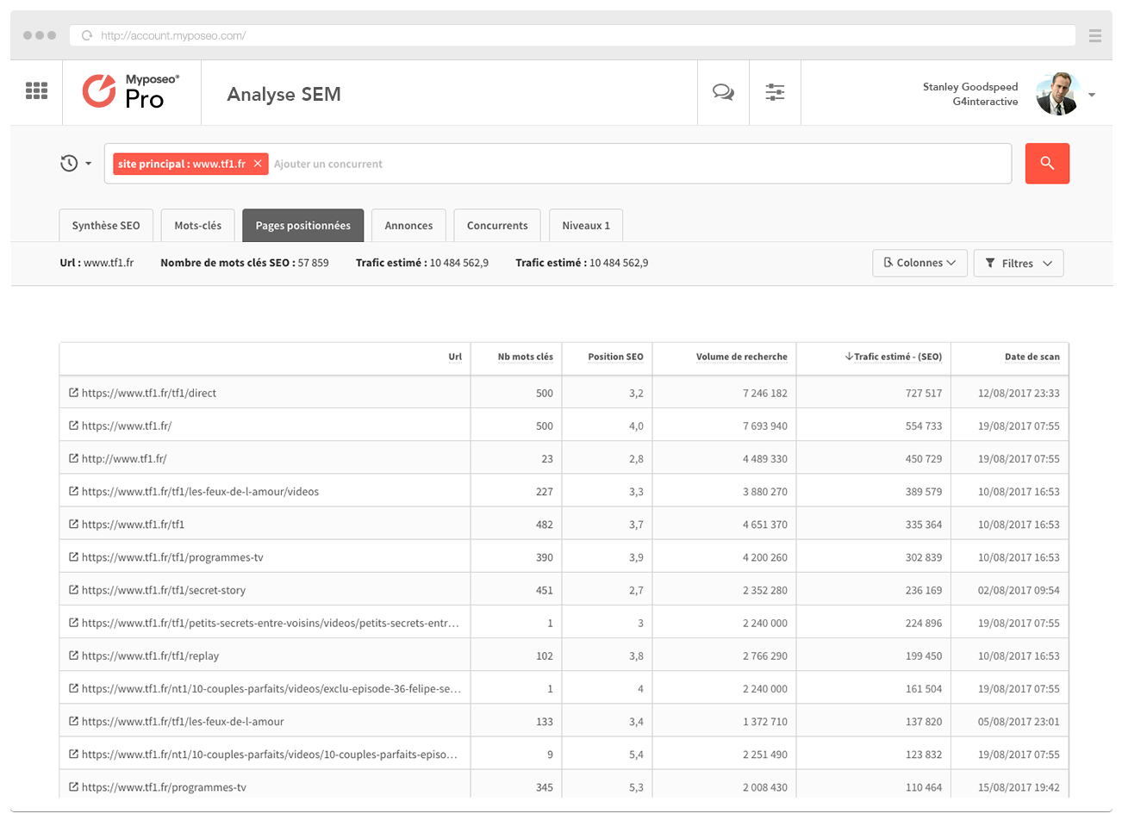Reload the page with browser refresh icon

tap(86, 35)
